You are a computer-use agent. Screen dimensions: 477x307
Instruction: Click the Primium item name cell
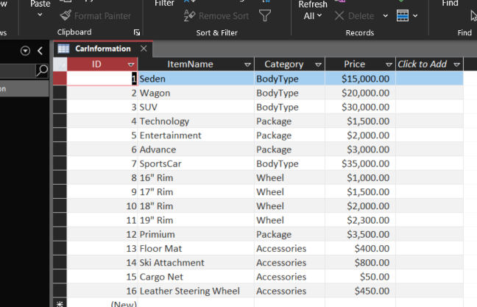(196, 234)
